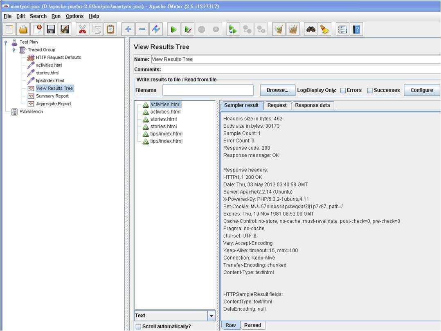This screenshot has width=441, height=331.
Task: Select second stories.html result entry
Action: tap(163, 126)
